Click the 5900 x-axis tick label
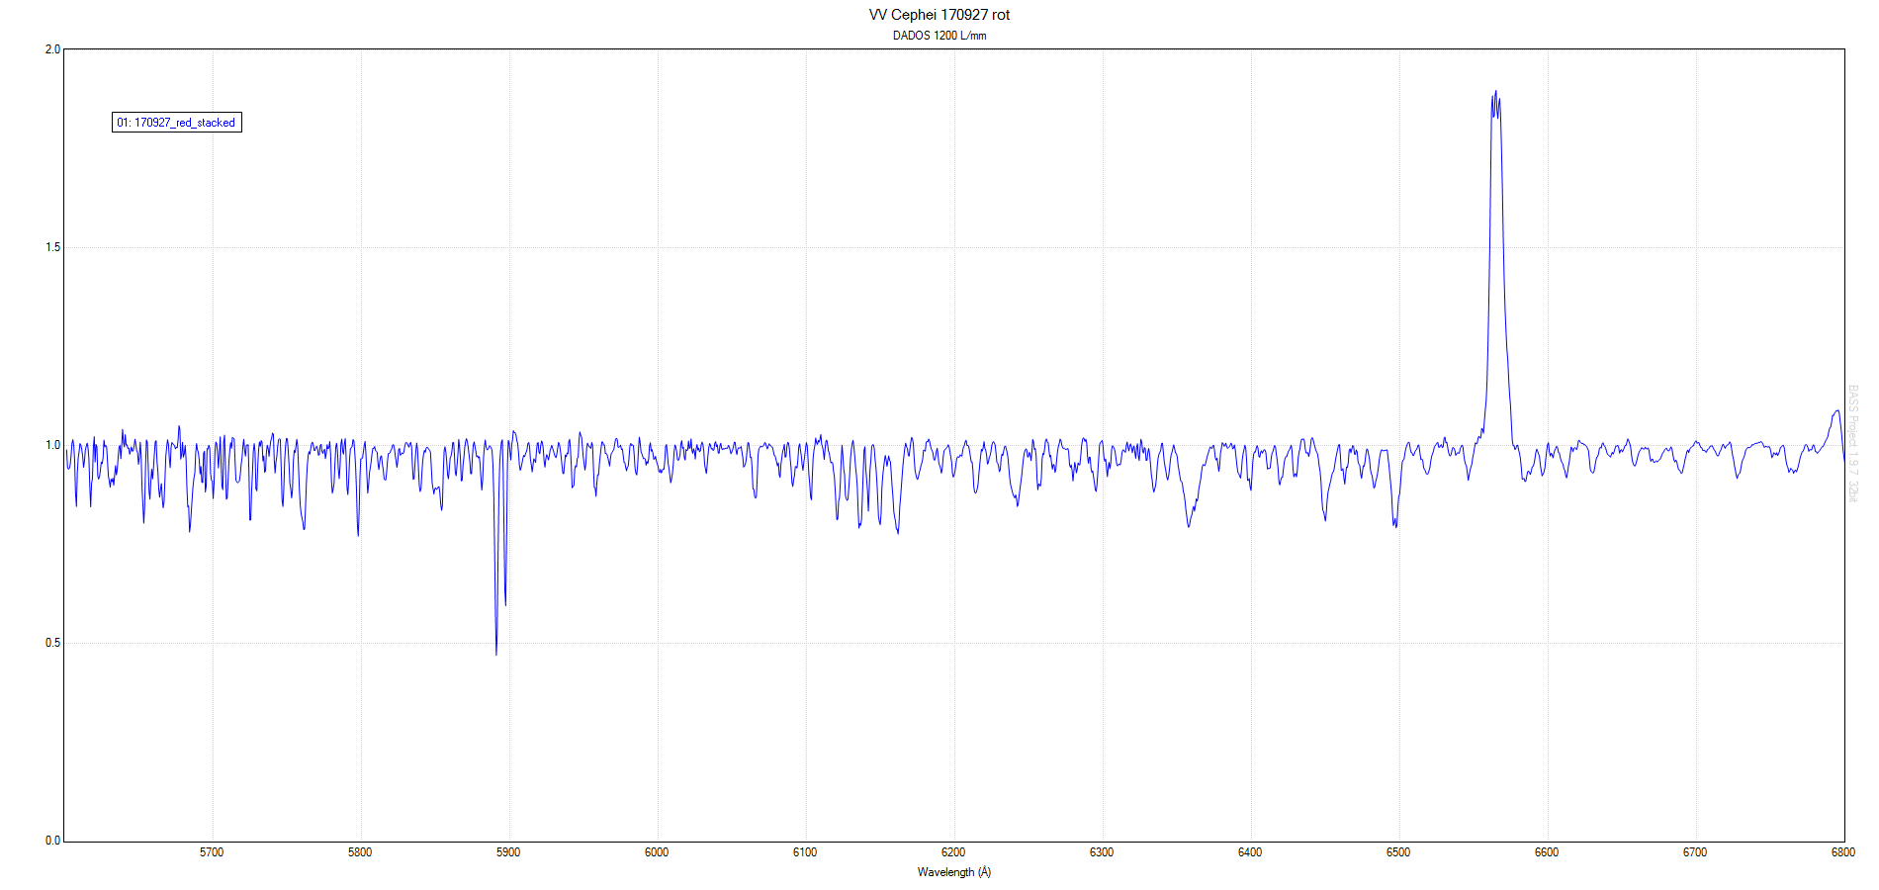The width and height of the screenshot is (1879, 890). 508,852
